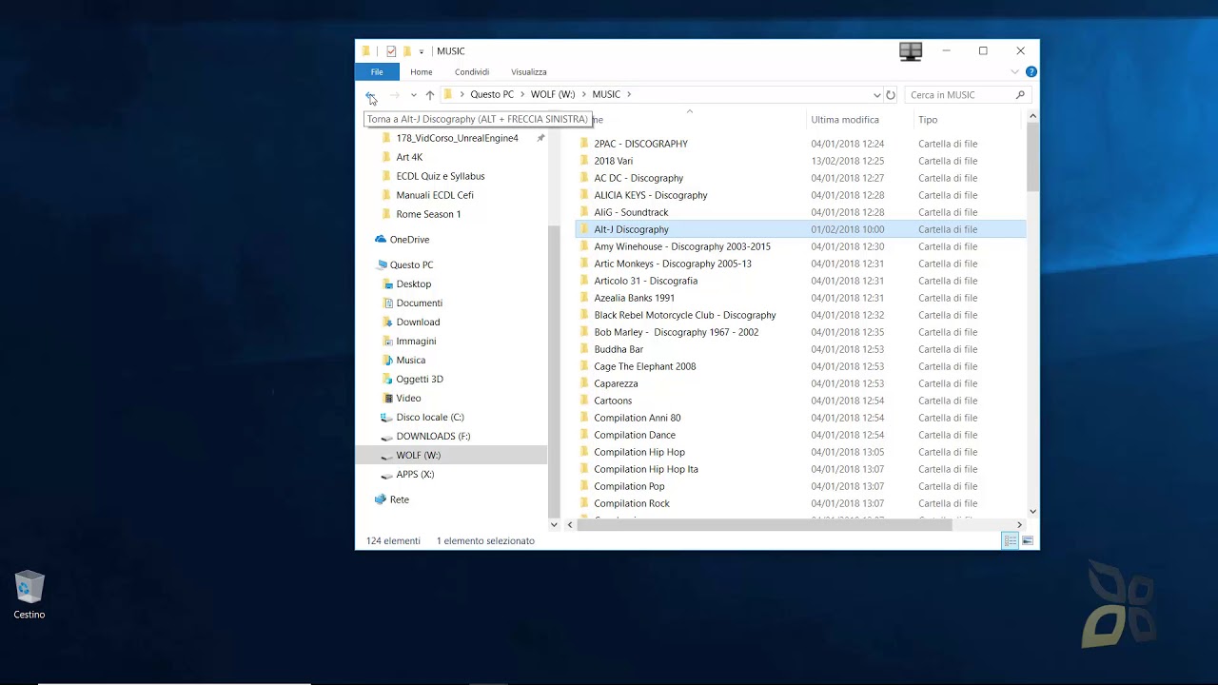1218x685 pixels.
Task: Switch to the Large icons view button
Action: [x=1028, y=541]
